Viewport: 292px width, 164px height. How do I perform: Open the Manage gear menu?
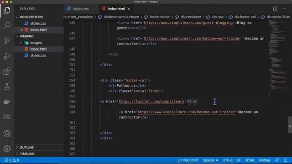click(7, 149)
